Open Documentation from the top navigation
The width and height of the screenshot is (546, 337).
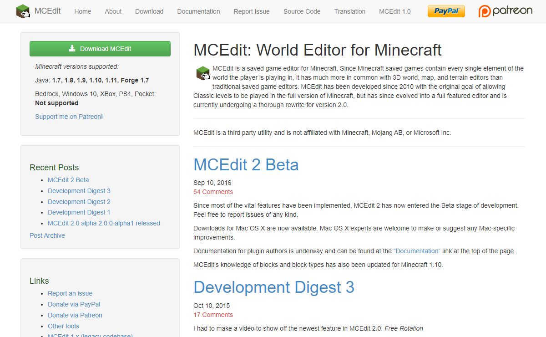[198, 11]
